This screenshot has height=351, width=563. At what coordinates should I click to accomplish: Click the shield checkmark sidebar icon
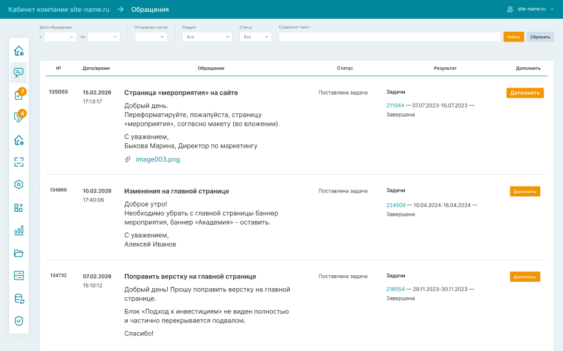[x=19, y=321]
